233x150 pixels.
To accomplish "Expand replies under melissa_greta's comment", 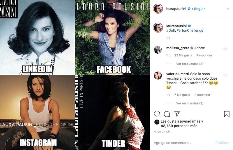I will 190,64.
